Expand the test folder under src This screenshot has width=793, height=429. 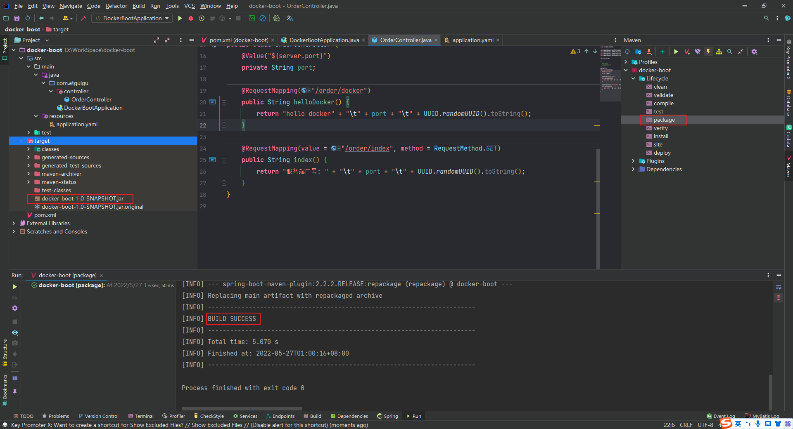tap(28, 132)
